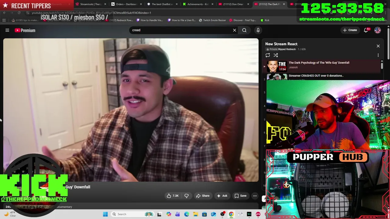Image resolution: width=390 pixels, height=219 pixels.
Task: Open the red GT3 app on taskbar
Action: pyautogui.click(x=258, y=214)
